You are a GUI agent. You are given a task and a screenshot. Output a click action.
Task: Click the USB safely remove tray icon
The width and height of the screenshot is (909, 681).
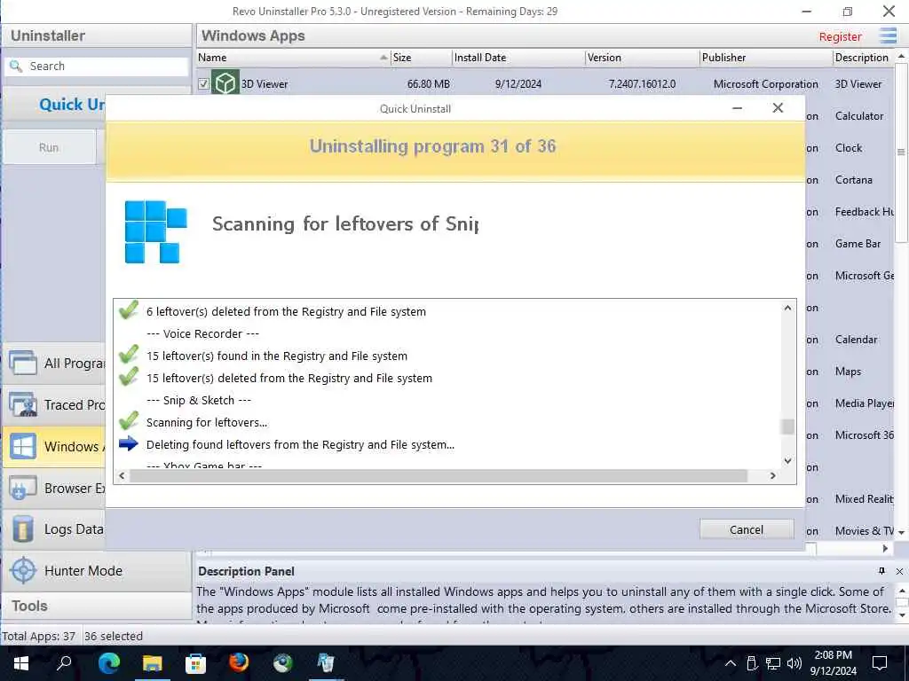[x=752, y=663]
